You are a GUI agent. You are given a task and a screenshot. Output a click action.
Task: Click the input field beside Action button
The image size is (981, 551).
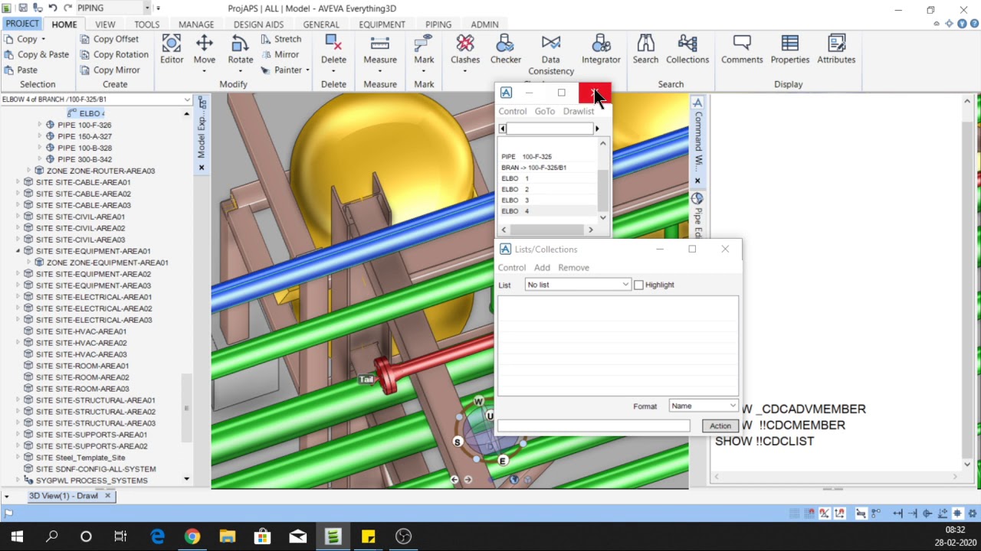click(593, 426)
